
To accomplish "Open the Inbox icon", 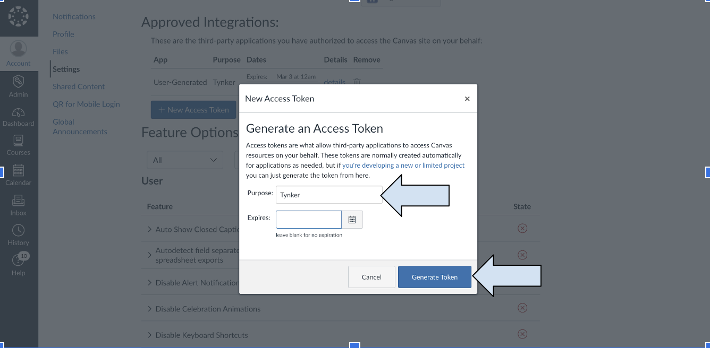I will (x=19, y=205).
